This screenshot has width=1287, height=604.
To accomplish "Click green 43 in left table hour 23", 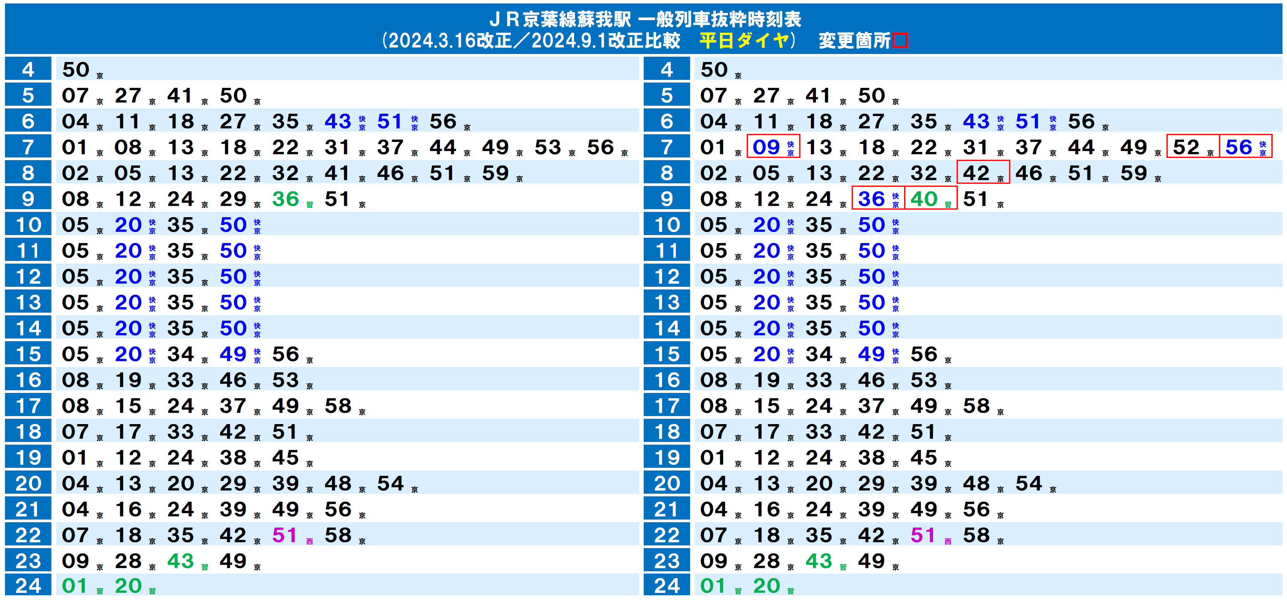I will (x=181, y=561).
